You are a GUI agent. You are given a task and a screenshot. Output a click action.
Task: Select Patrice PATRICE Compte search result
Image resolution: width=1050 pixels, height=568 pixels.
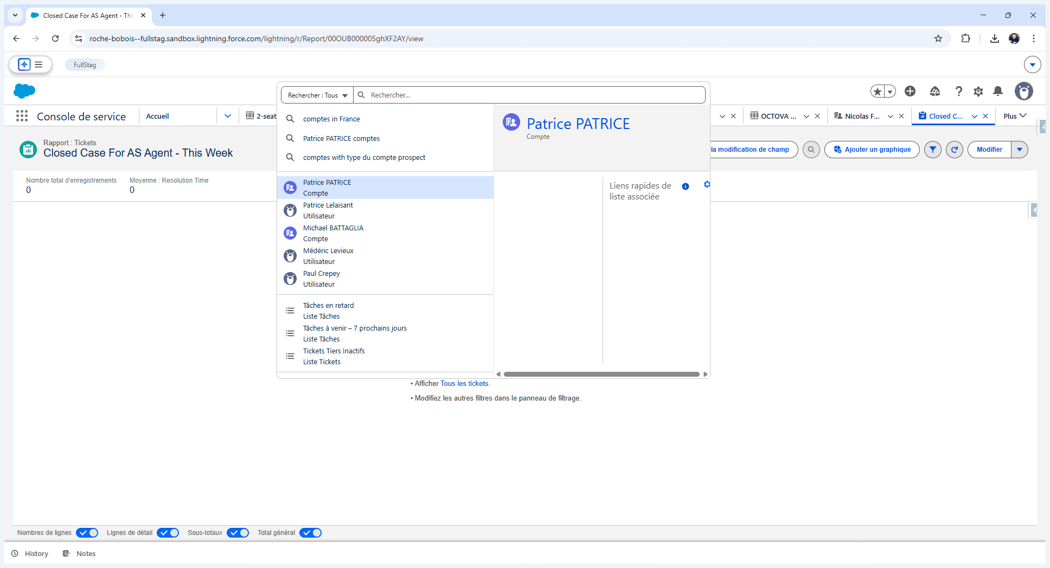[385, 188]
